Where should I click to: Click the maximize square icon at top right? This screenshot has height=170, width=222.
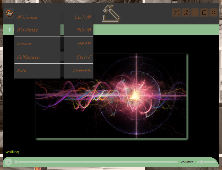[x=204, y=13]
